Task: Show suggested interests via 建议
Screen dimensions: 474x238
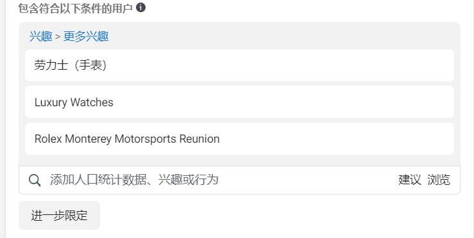Action: point(410,180)
